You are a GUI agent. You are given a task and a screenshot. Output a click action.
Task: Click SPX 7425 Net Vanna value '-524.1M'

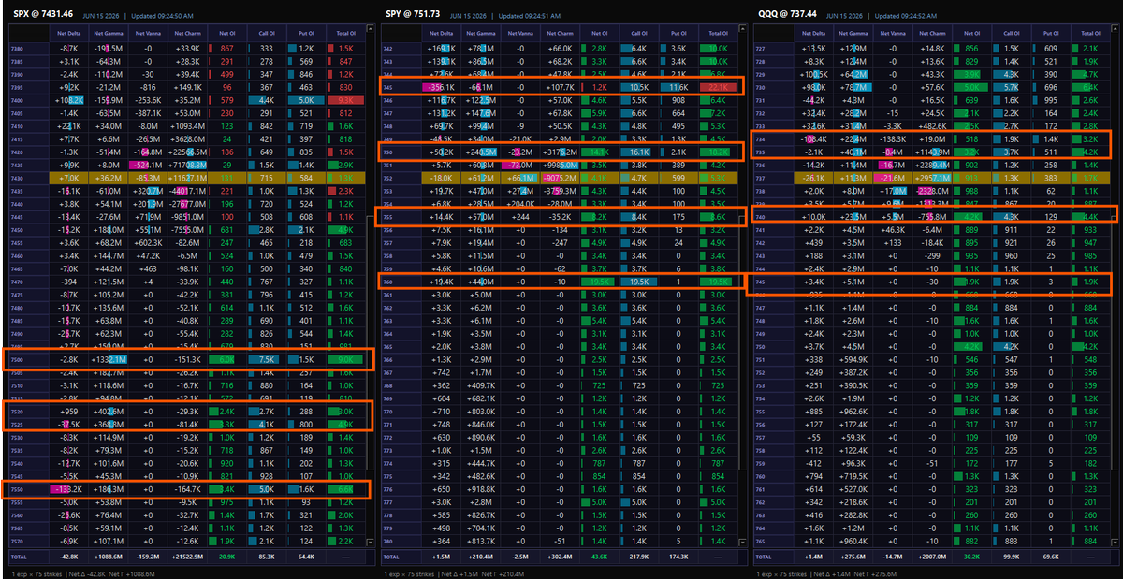150,164
